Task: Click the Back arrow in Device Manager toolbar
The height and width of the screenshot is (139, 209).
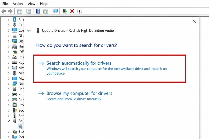Action: click(4, 11)
